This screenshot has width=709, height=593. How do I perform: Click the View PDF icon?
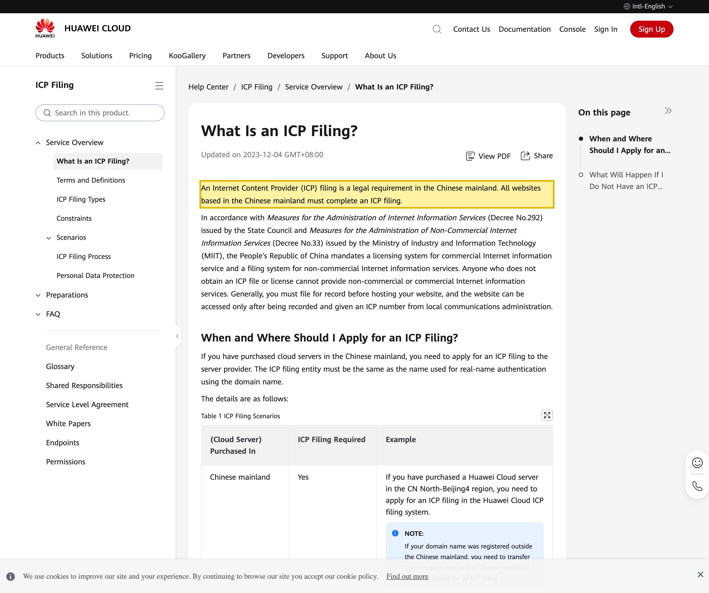(x=470, y=156)
